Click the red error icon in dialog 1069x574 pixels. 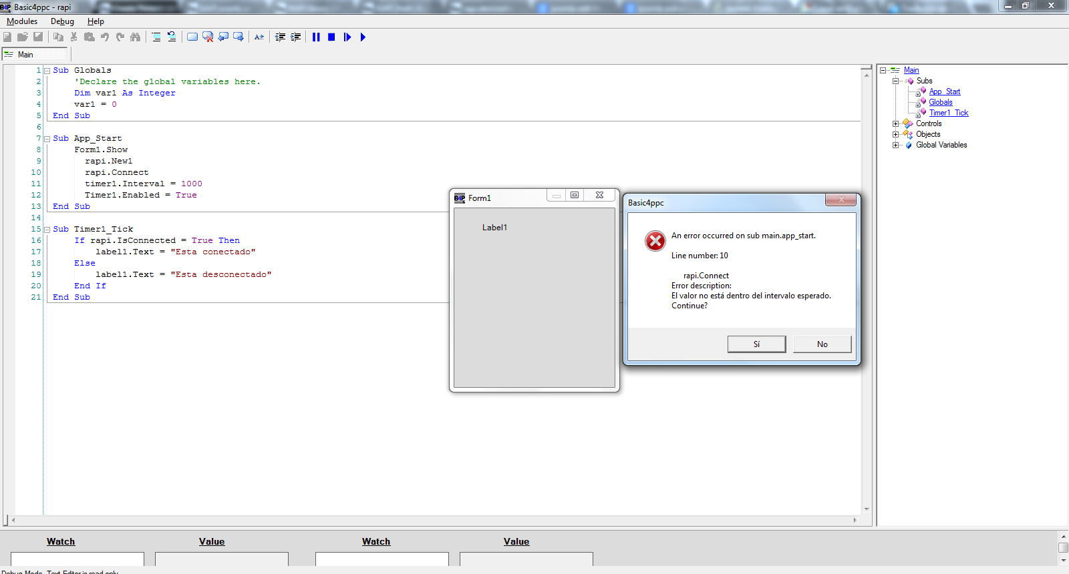[655, 241]
